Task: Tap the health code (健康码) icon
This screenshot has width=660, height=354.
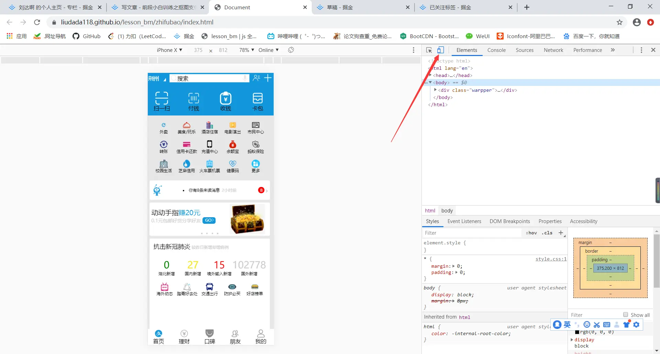Action: [233, 164]
